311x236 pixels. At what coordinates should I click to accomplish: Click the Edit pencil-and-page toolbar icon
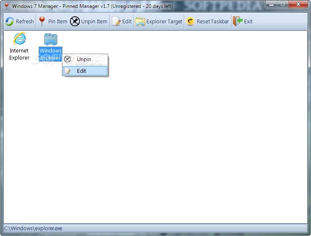tap(116, 21)
